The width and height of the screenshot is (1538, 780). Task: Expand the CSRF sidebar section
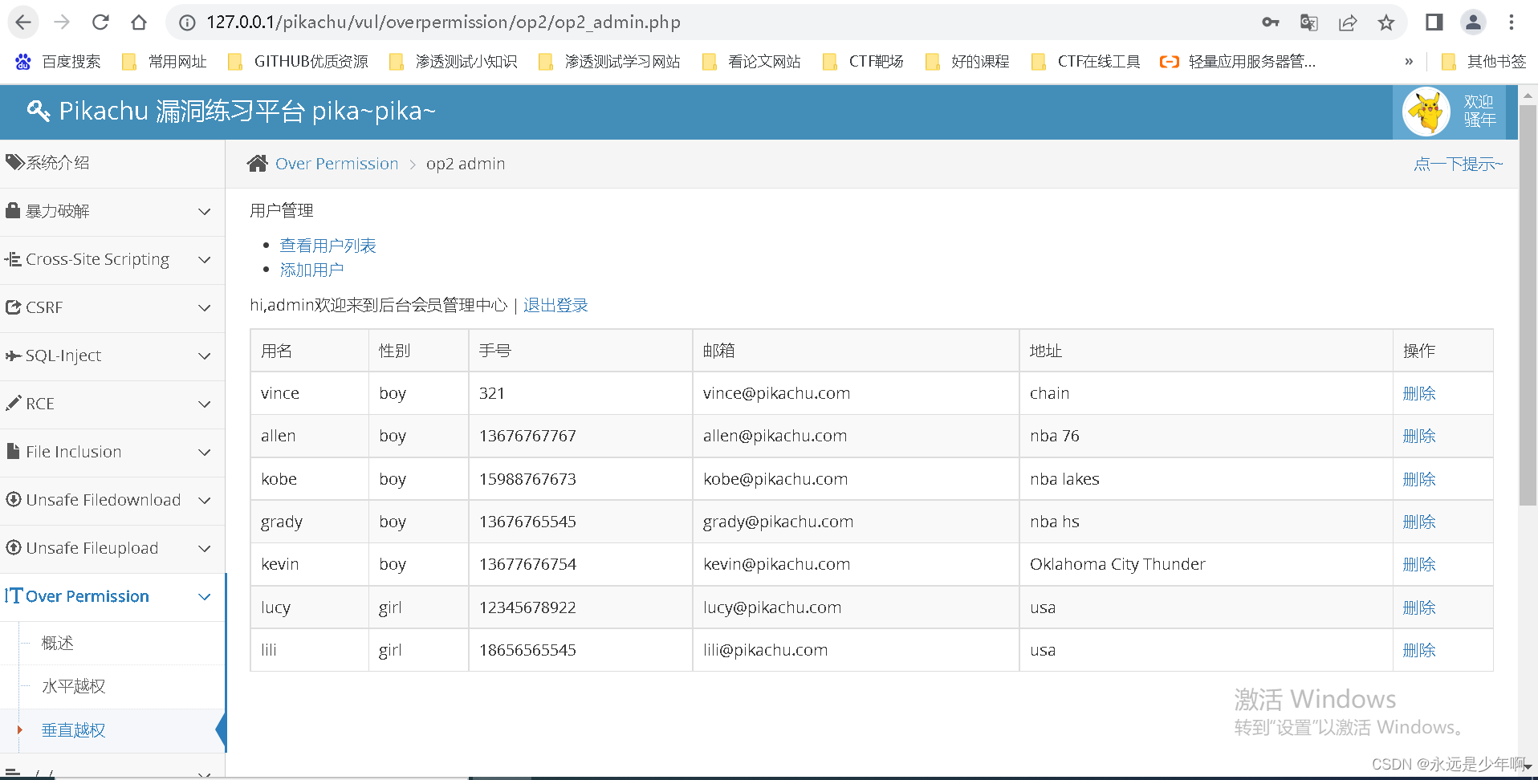pyautogui.click(x=112, y=308)
